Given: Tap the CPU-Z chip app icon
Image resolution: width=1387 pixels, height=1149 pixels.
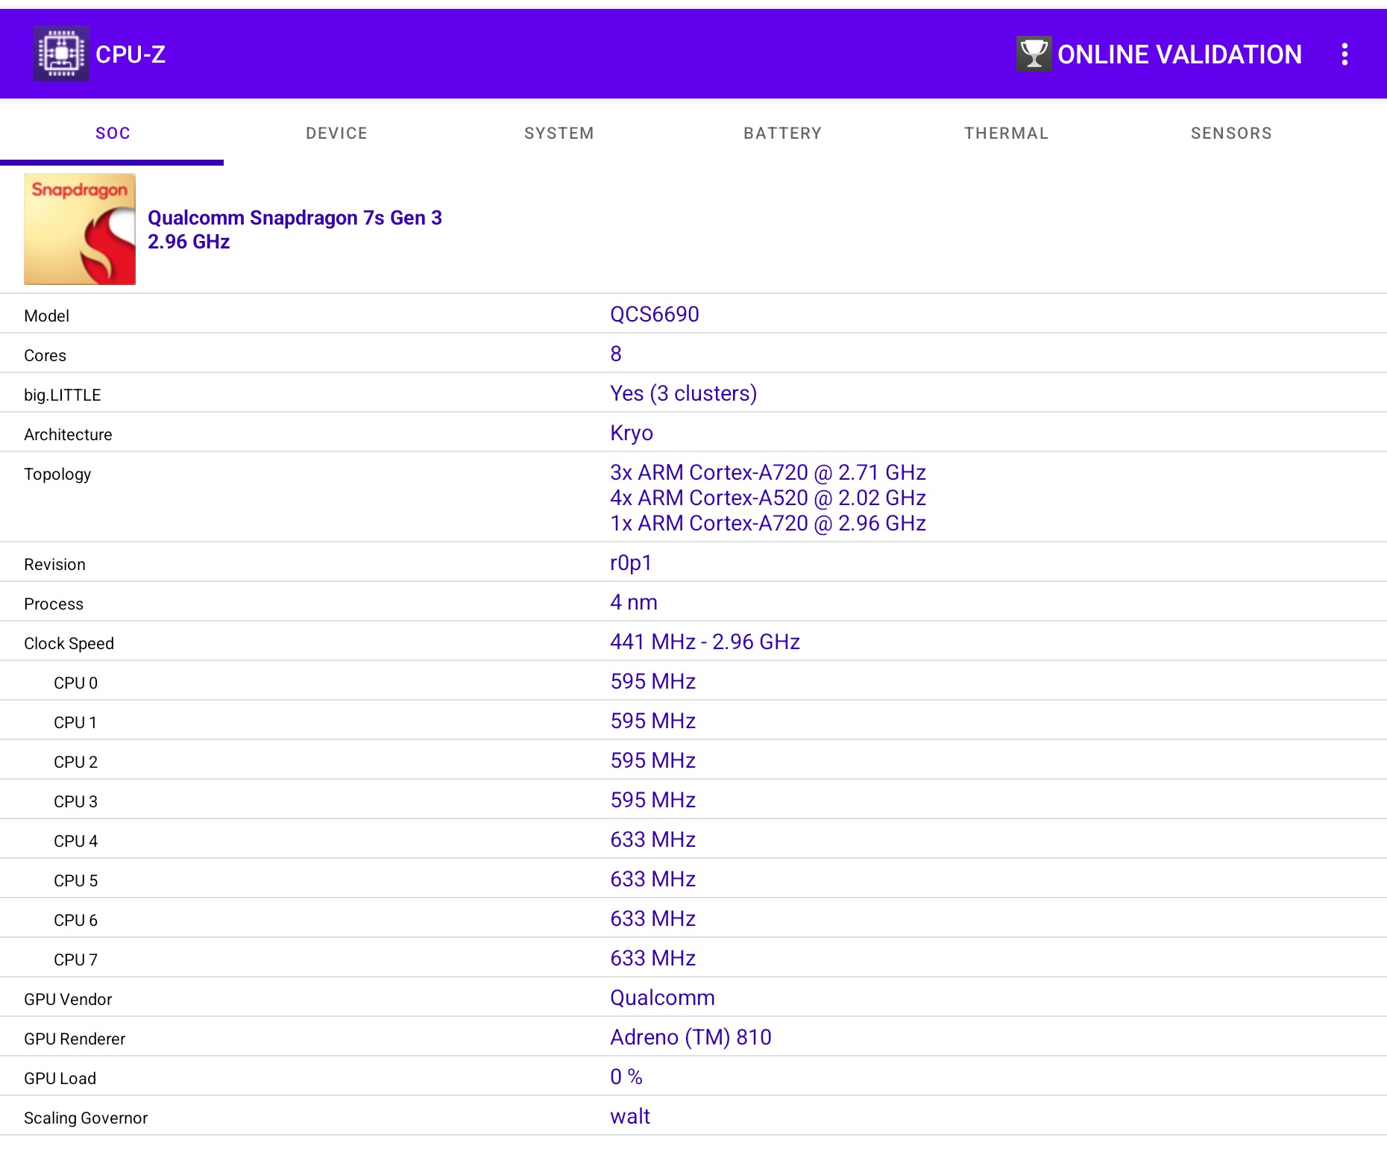Looking at the screenshot, I should coord(61,54).
